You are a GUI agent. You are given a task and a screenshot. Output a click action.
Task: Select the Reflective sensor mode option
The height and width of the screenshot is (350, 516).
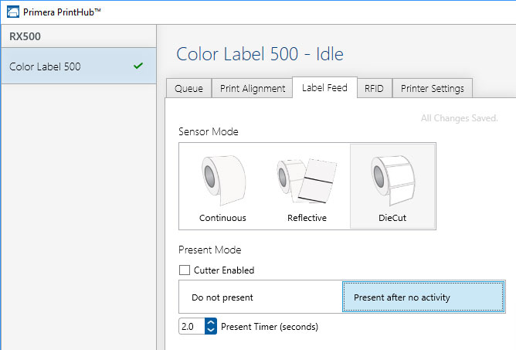coord(307,186)
